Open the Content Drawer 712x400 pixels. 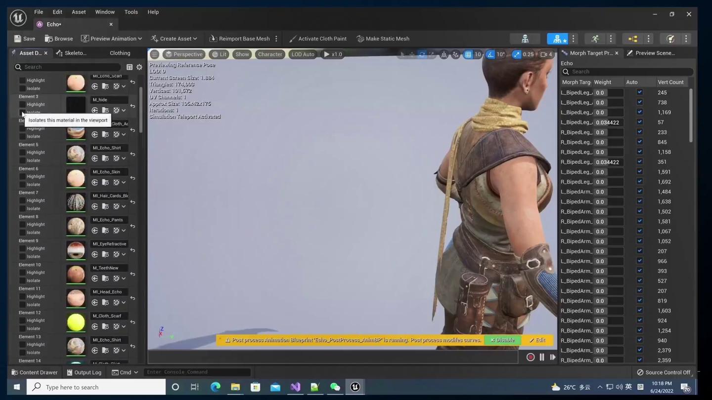pos(34,372)
